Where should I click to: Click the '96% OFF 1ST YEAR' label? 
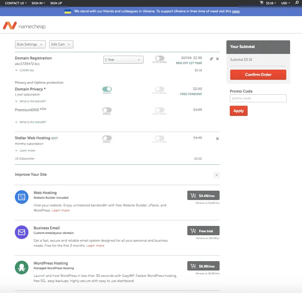point(189,63)
